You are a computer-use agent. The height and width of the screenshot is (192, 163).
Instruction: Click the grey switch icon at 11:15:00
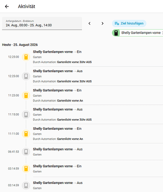pos(26,114)
